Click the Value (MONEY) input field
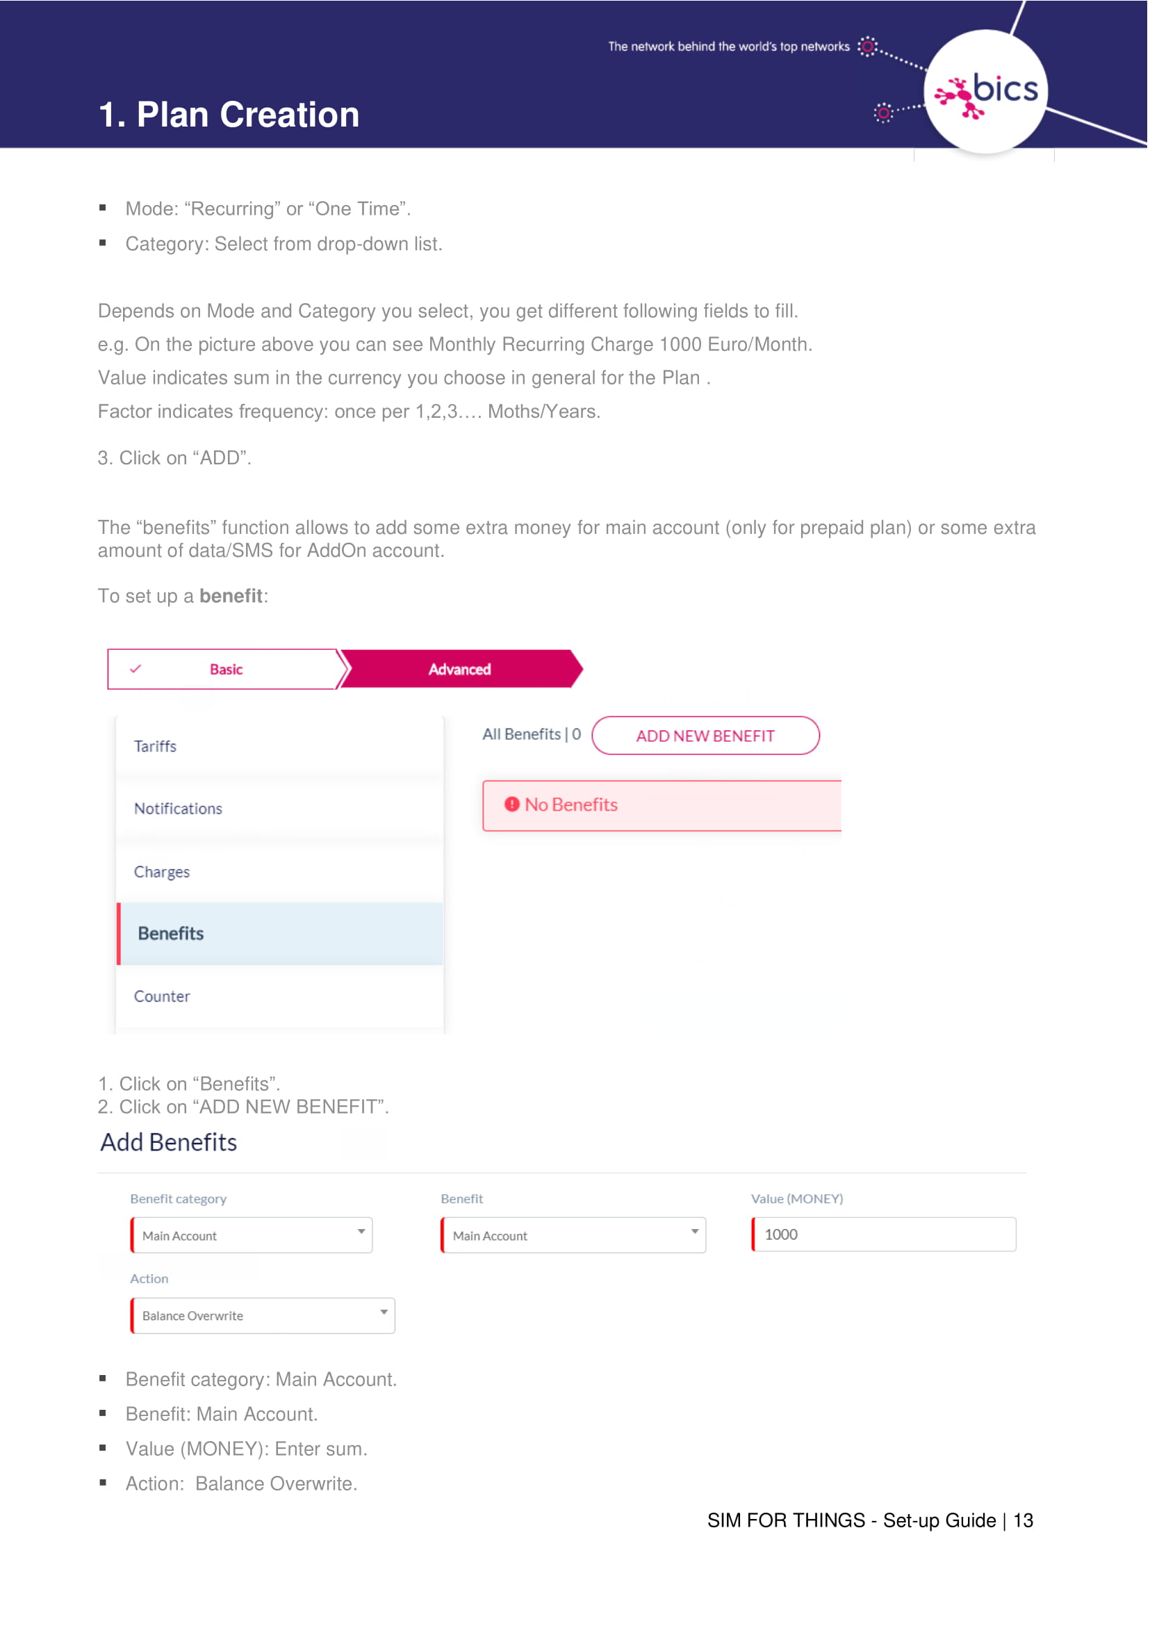This screenshot has width=1150, height=1626. click(x=884, y=1234)
